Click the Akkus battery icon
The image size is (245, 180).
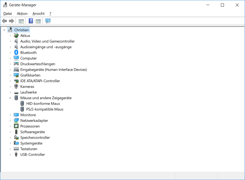[16, 35]
